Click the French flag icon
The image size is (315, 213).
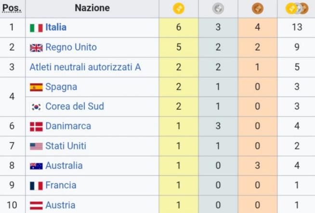36,186
